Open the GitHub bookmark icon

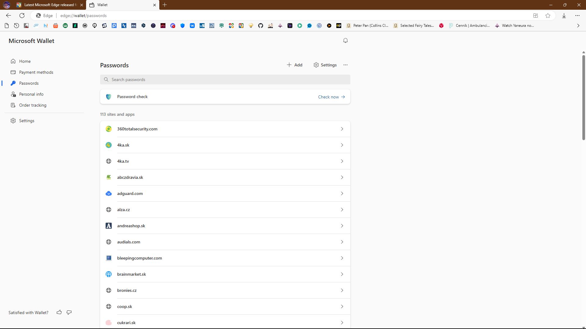click(261, 26)
